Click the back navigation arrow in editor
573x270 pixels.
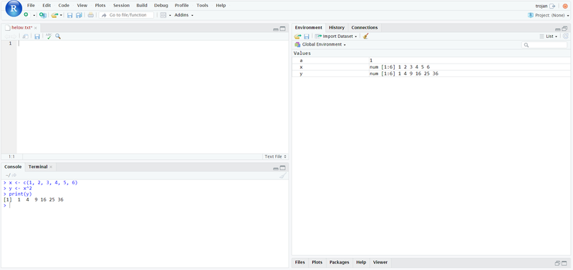[7, 36]
